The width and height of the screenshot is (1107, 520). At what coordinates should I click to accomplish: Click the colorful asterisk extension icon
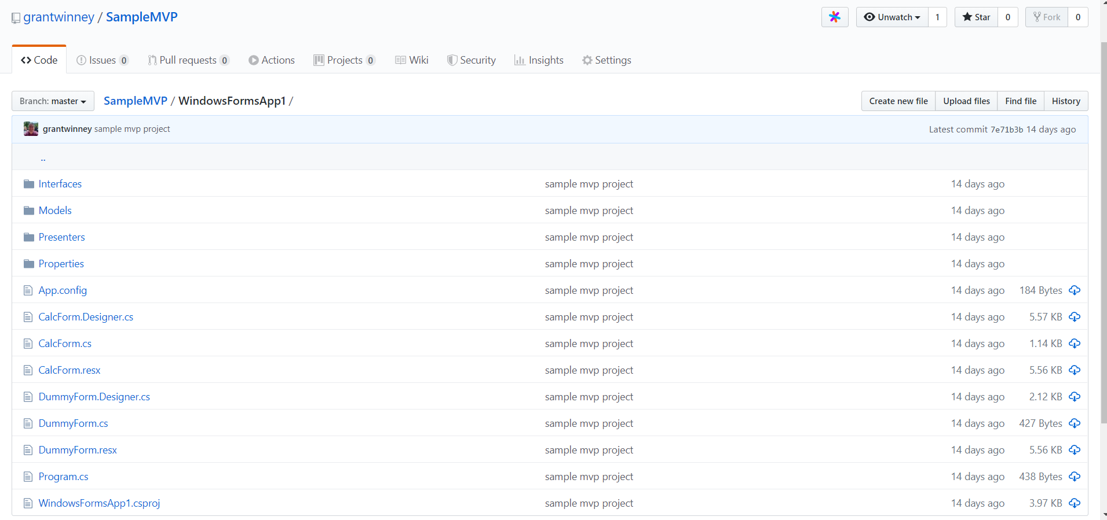pyautogui.click(x=834, y=17)
